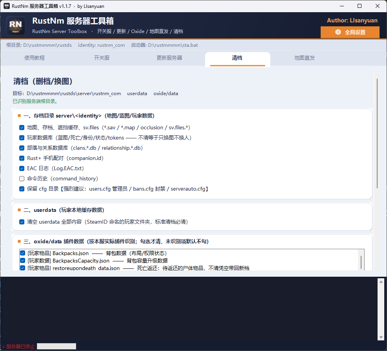Click Author: LIsanyuan label
This screenshot has width=387, height=351.
352,20
